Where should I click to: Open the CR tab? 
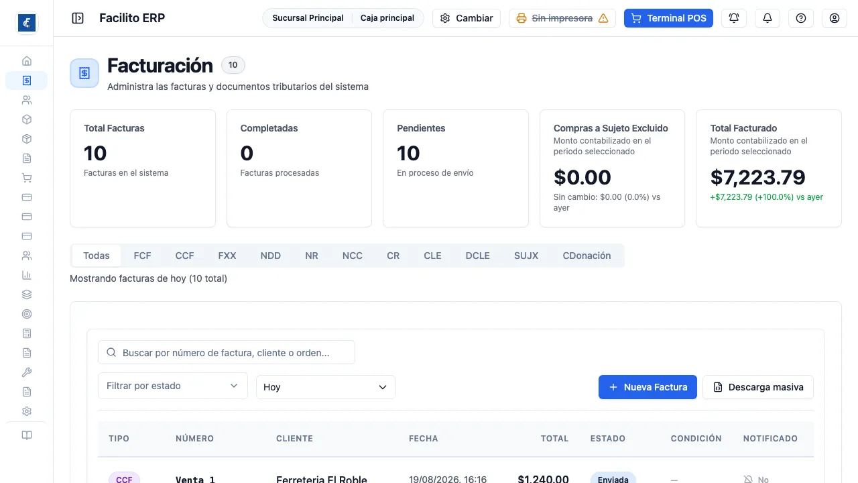[393, 256]
